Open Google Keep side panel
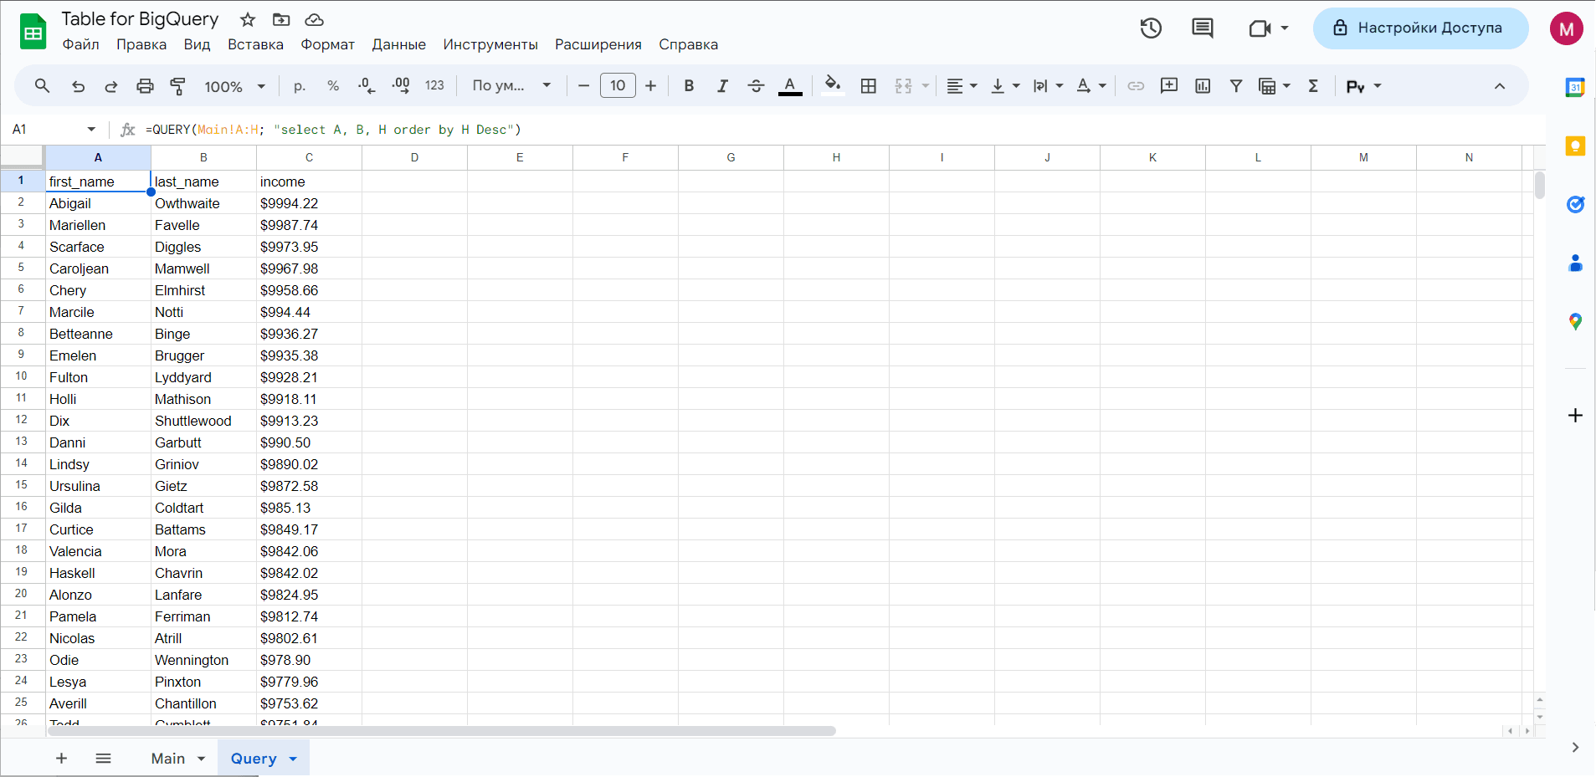Image resolution: width=1596 pixels, height=777 pixels. tap(1575, 146)
